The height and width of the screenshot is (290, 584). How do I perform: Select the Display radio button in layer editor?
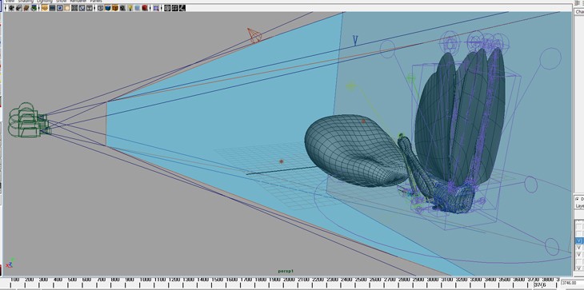click(578, 199)
